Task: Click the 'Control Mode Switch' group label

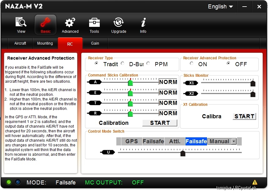Action: click(x=106, y=131)
